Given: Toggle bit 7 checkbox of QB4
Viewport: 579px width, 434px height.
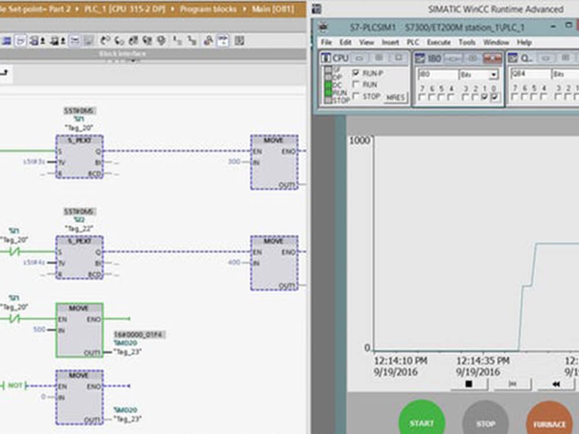Looking at the screenshot, I should click(514, 97).
